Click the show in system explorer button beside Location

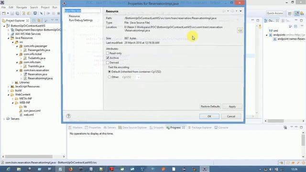coord(240,31)
